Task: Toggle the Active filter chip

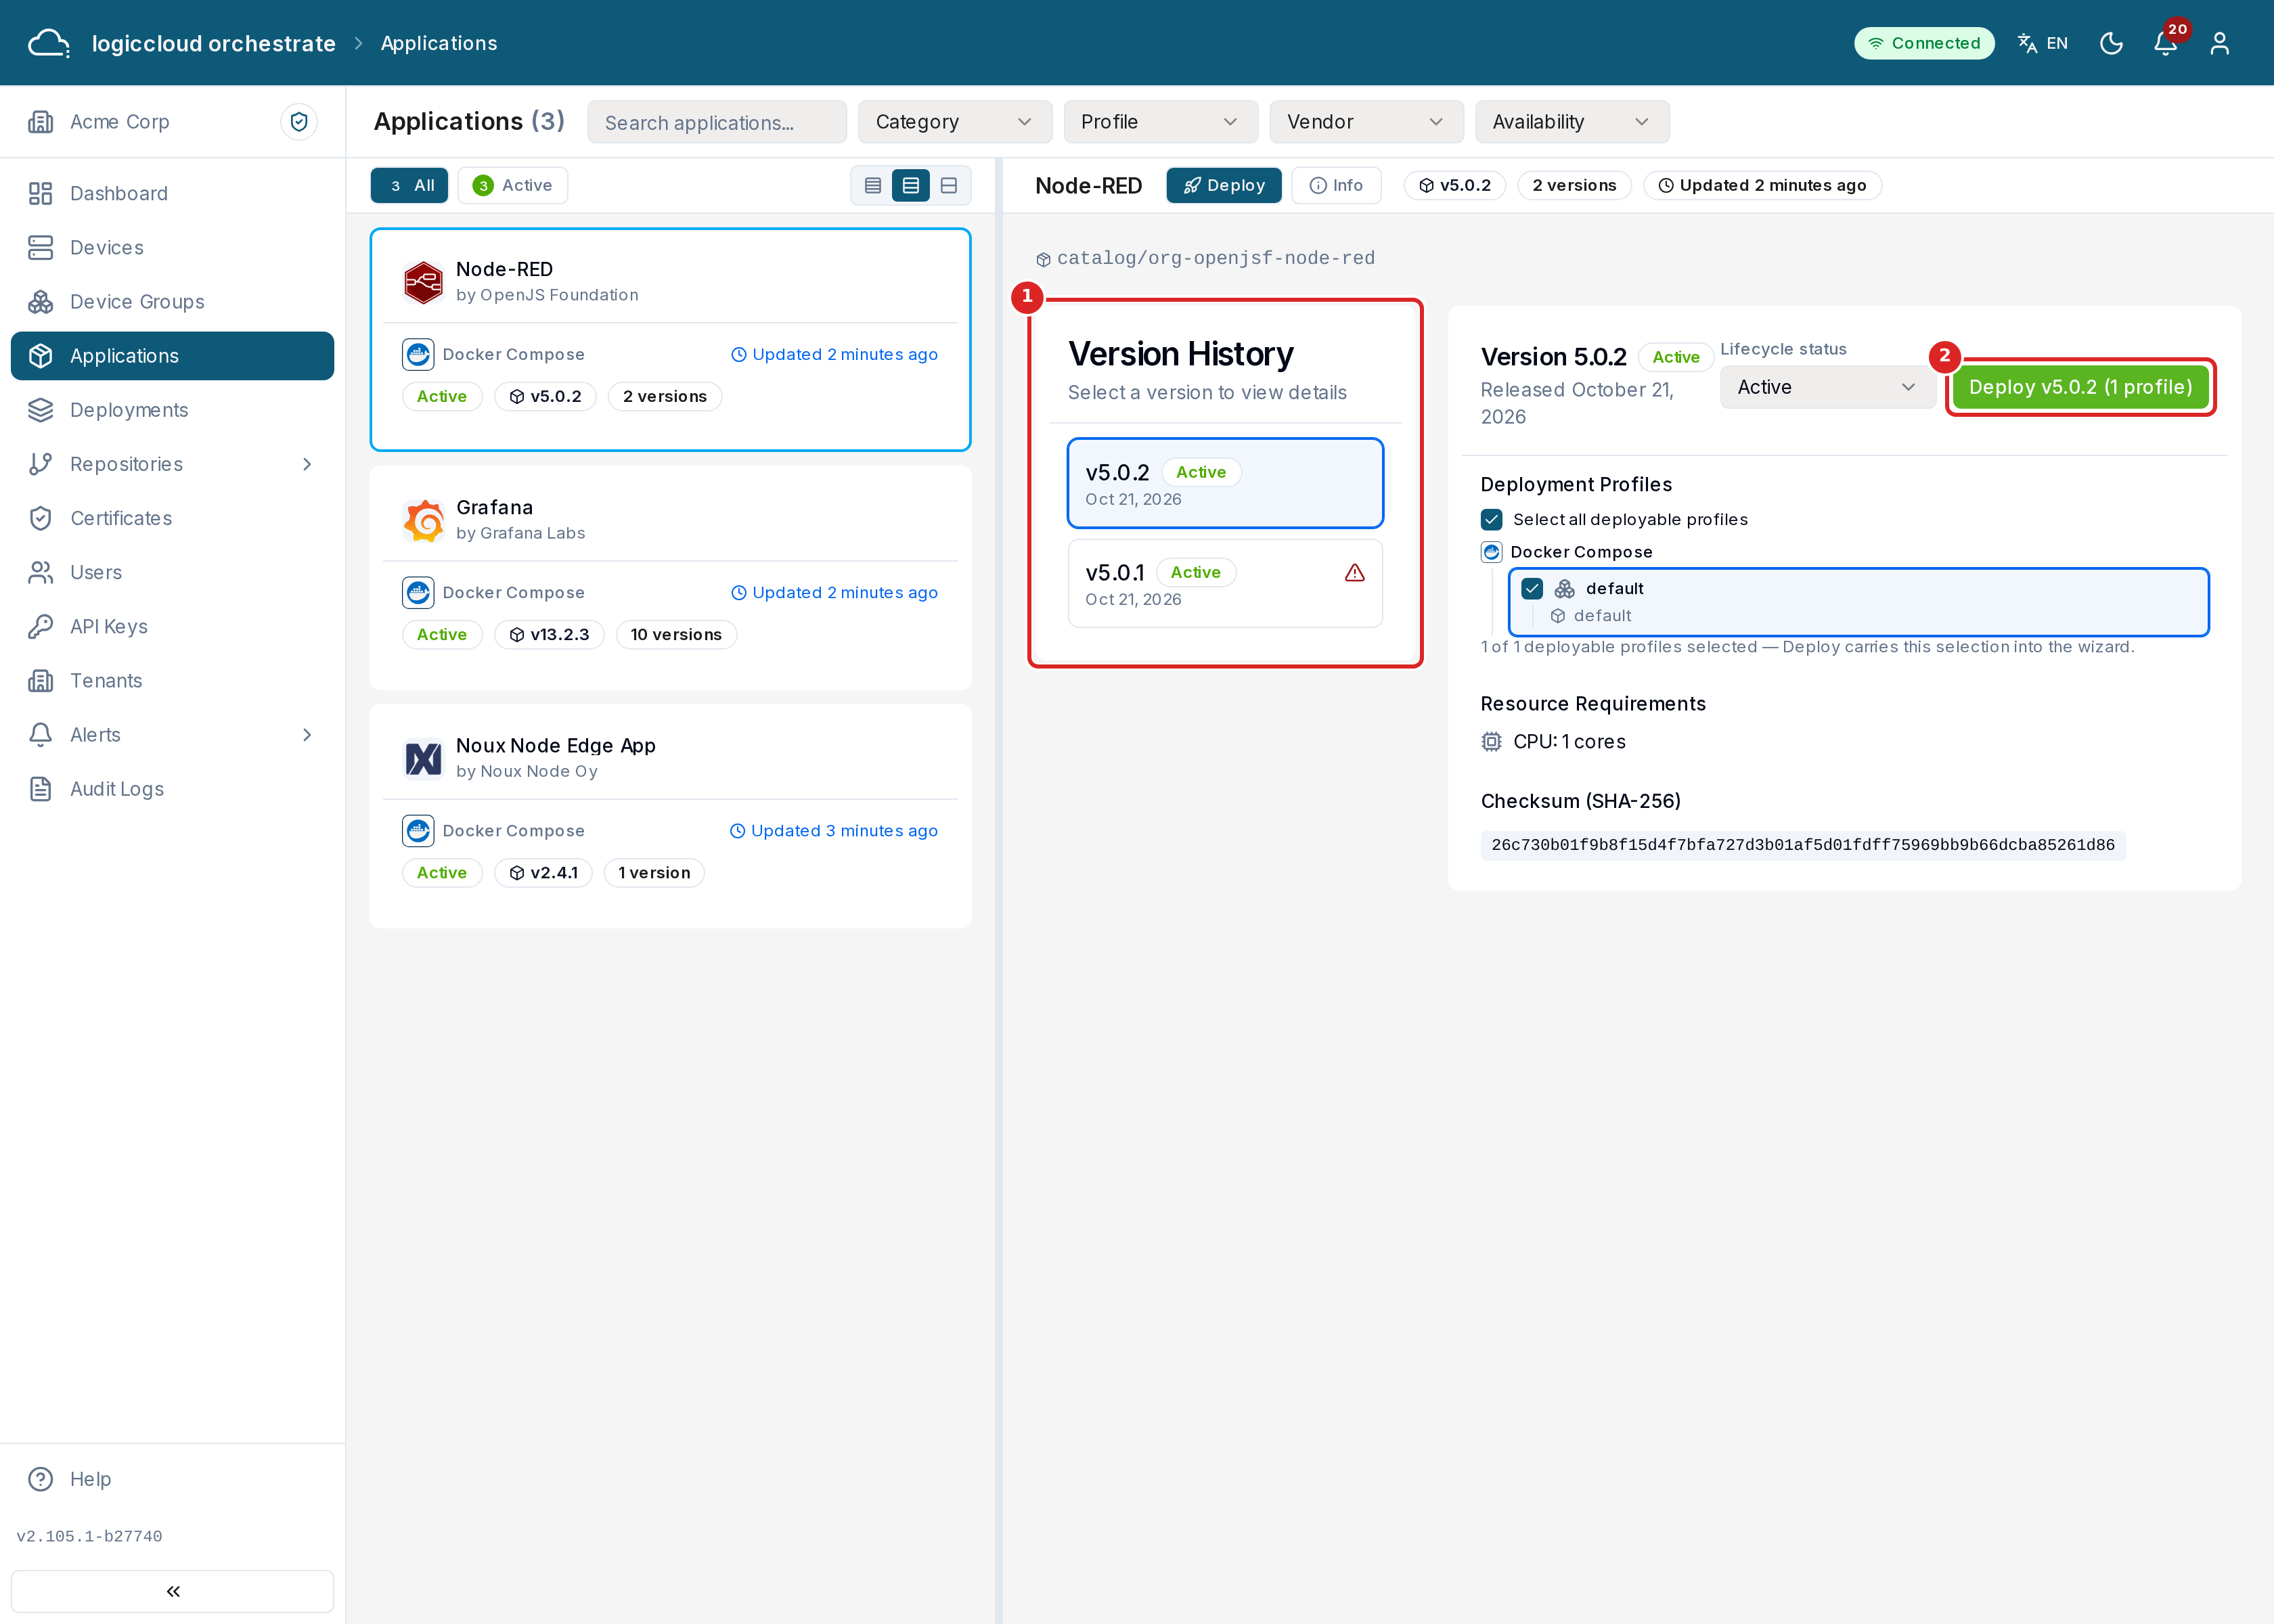Action: (512, 185)
